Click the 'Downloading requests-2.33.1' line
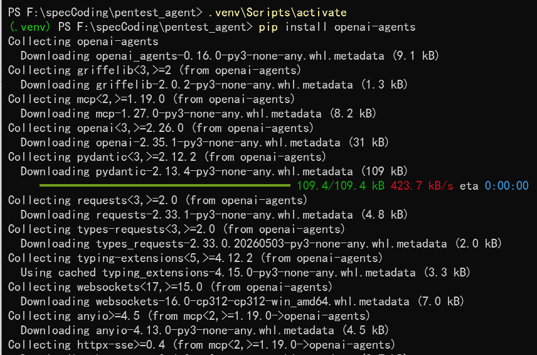This screenshot has width=537, height=355. pos(214,215)
